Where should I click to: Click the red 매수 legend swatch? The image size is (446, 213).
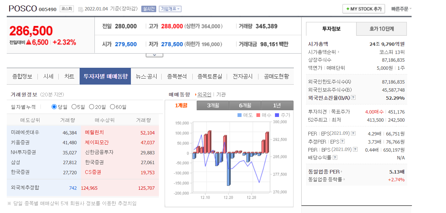258,115
